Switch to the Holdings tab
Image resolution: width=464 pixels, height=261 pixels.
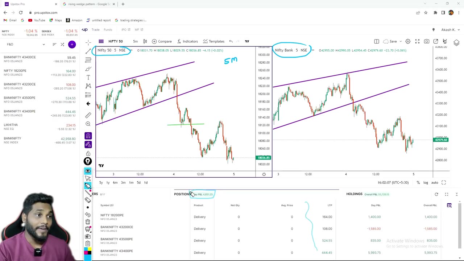click(354, 194)
